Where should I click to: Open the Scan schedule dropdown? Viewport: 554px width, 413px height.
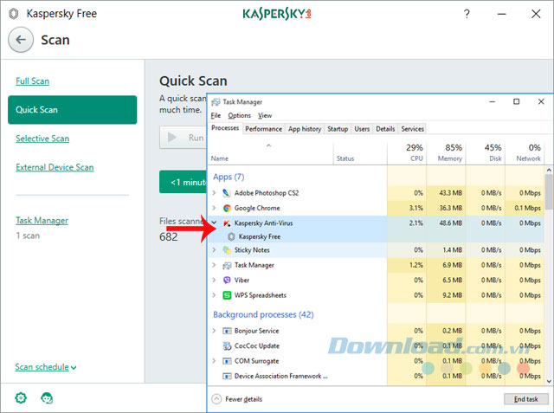click(x=45, y=367)
